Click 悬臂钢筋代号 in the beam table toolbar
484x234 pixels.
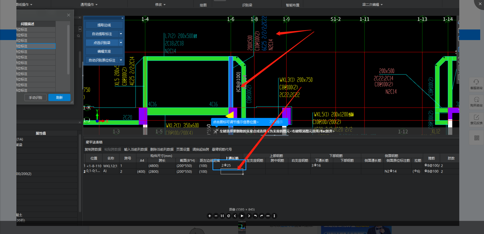click(222, 149)
